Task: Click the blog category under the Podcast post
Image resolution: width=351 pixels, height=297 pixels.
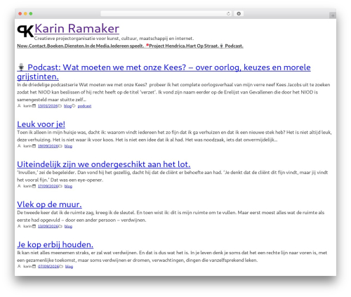Action: click(x=67, y=106)
